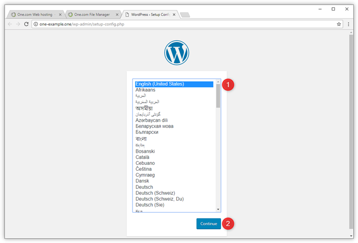Open a new browser tab
The height and width of the screenshot is (243, 358).
(x=185, y=15)
